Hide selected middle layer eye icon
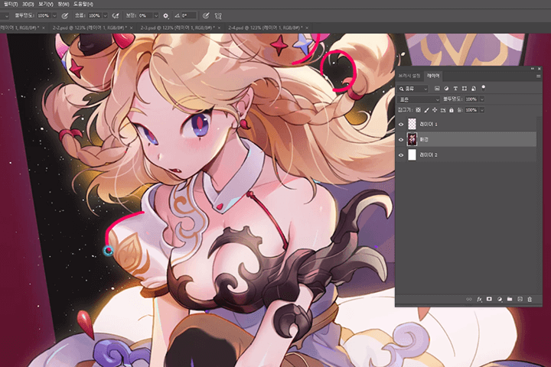The width and height of the screenshot is (551, 367). click(401, 140)
